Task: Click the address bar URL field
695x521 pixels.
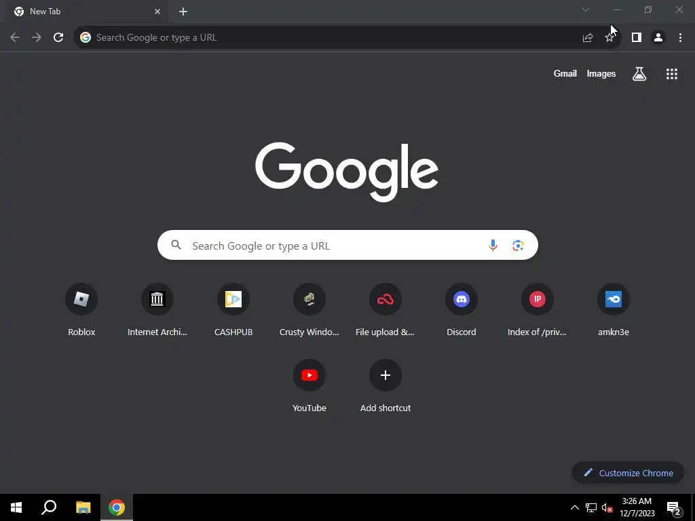Action: click(x=328, y=38)
